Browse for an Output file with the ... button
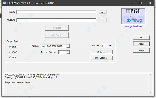Screen dimensions: 156x98 click(103, 20)
